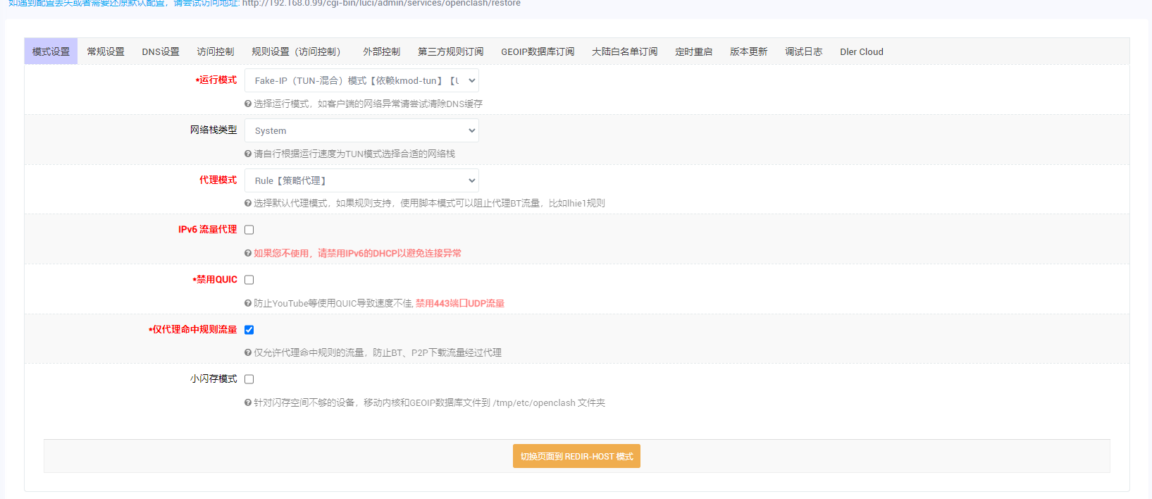This screenshot has height=499, width=1152.
Task: Open the 网络栈类型 System dropdown
Action: point(361,130)
